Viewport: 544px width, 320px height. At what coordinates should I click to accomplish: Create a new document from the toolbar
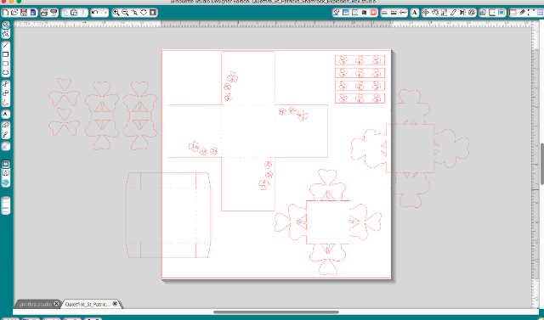pos(5,13)
